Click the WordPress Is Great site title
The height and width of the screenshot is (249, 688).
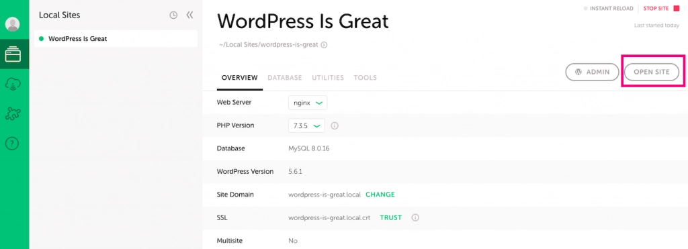point(303,21)
